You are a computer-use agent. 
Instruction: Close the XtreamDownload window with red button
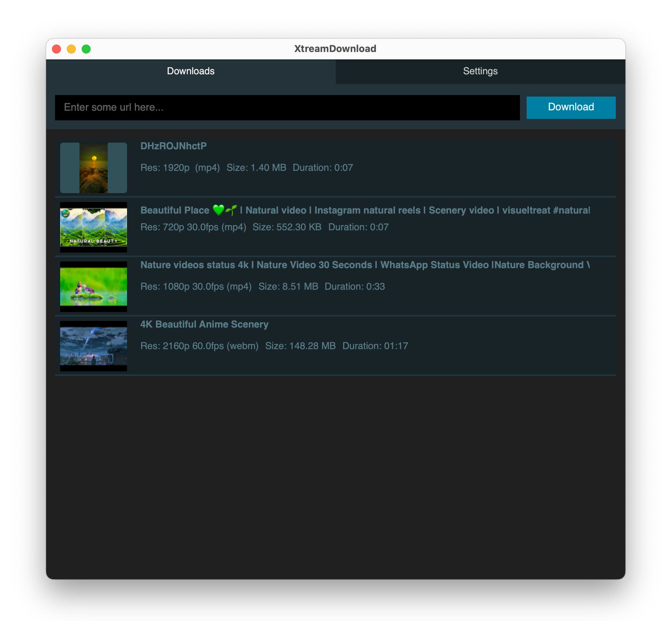(56, 49)
